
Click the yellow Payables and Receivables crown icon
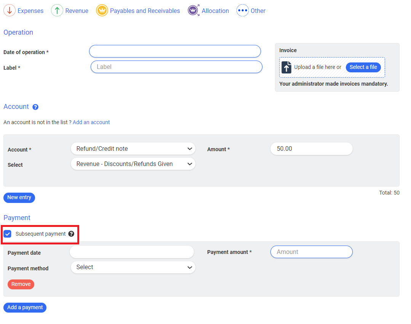point(102,11)
